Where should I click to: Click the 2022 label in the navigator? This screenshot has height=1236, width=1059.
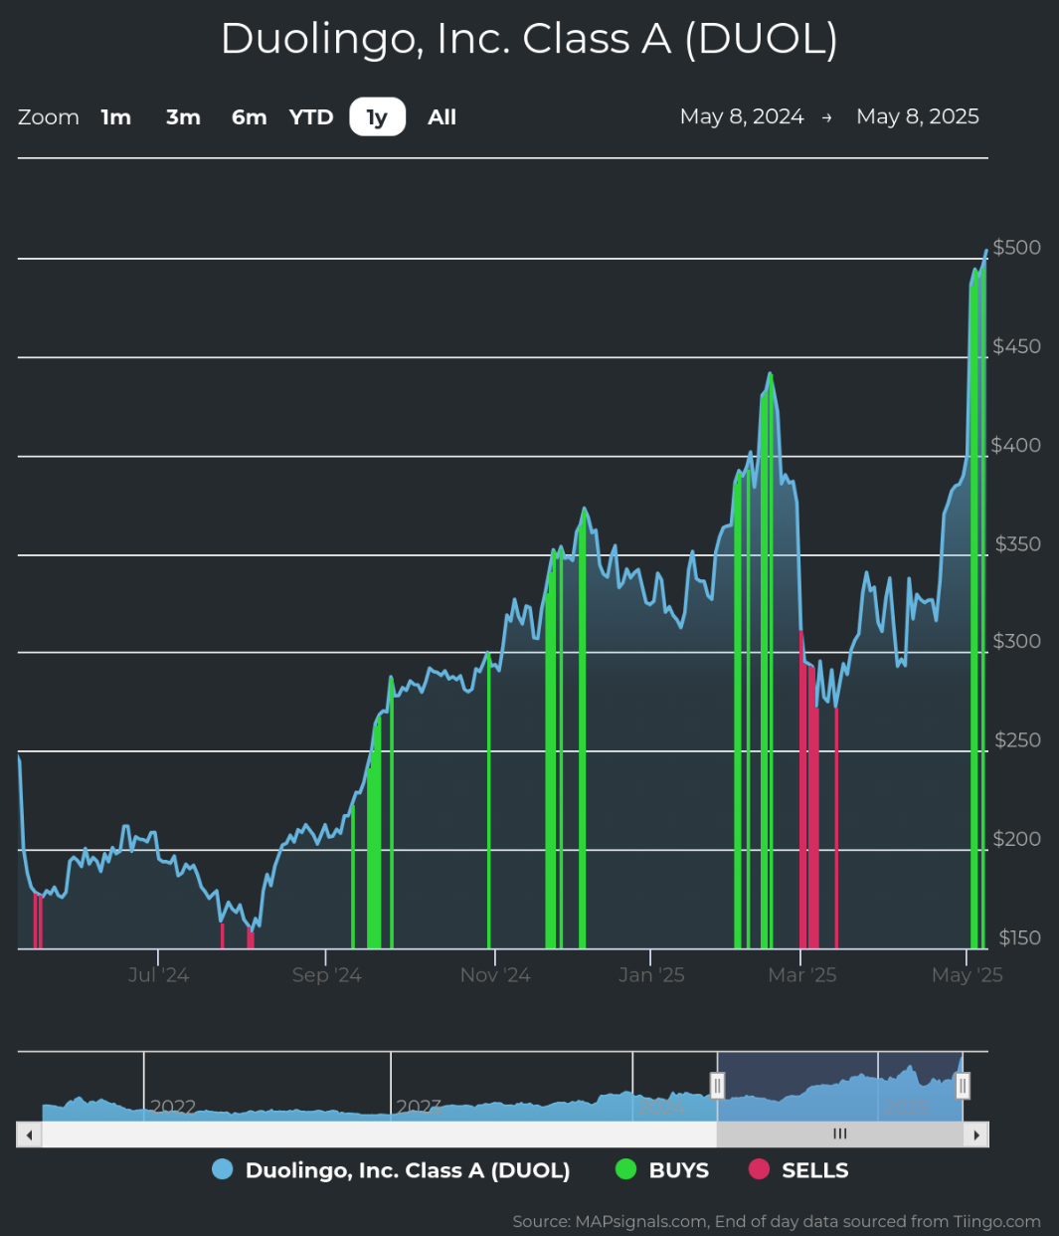173,1107
